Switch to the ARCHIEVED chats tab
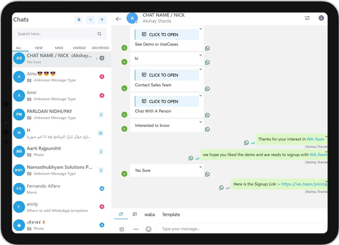 (x=100, y=48)
